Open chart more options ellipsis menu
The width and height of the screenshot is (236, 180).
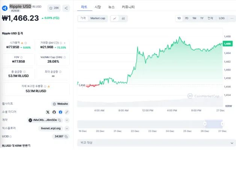coord(232,18)
